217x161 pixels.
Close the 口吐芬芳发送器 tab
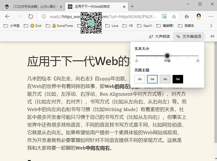tap(61, 7)
